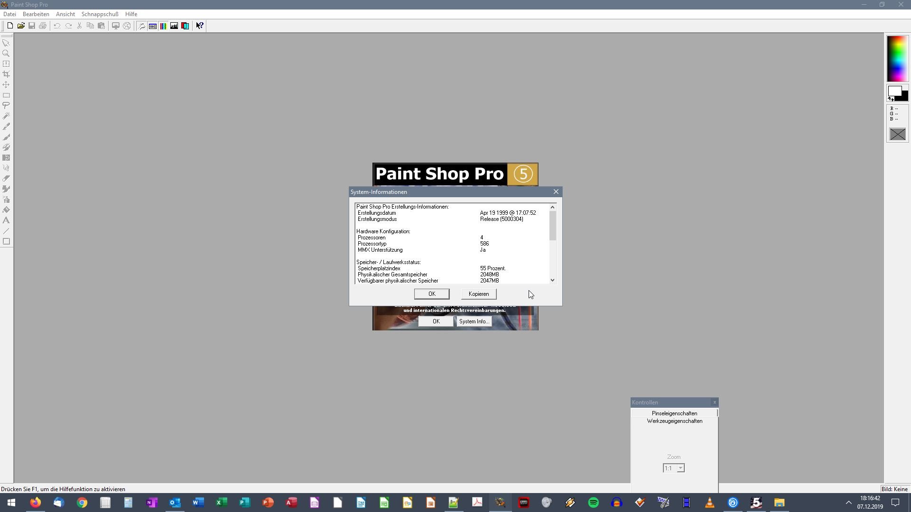Open the Datei menu
911x512 pixels.
(x=9, y=14)
